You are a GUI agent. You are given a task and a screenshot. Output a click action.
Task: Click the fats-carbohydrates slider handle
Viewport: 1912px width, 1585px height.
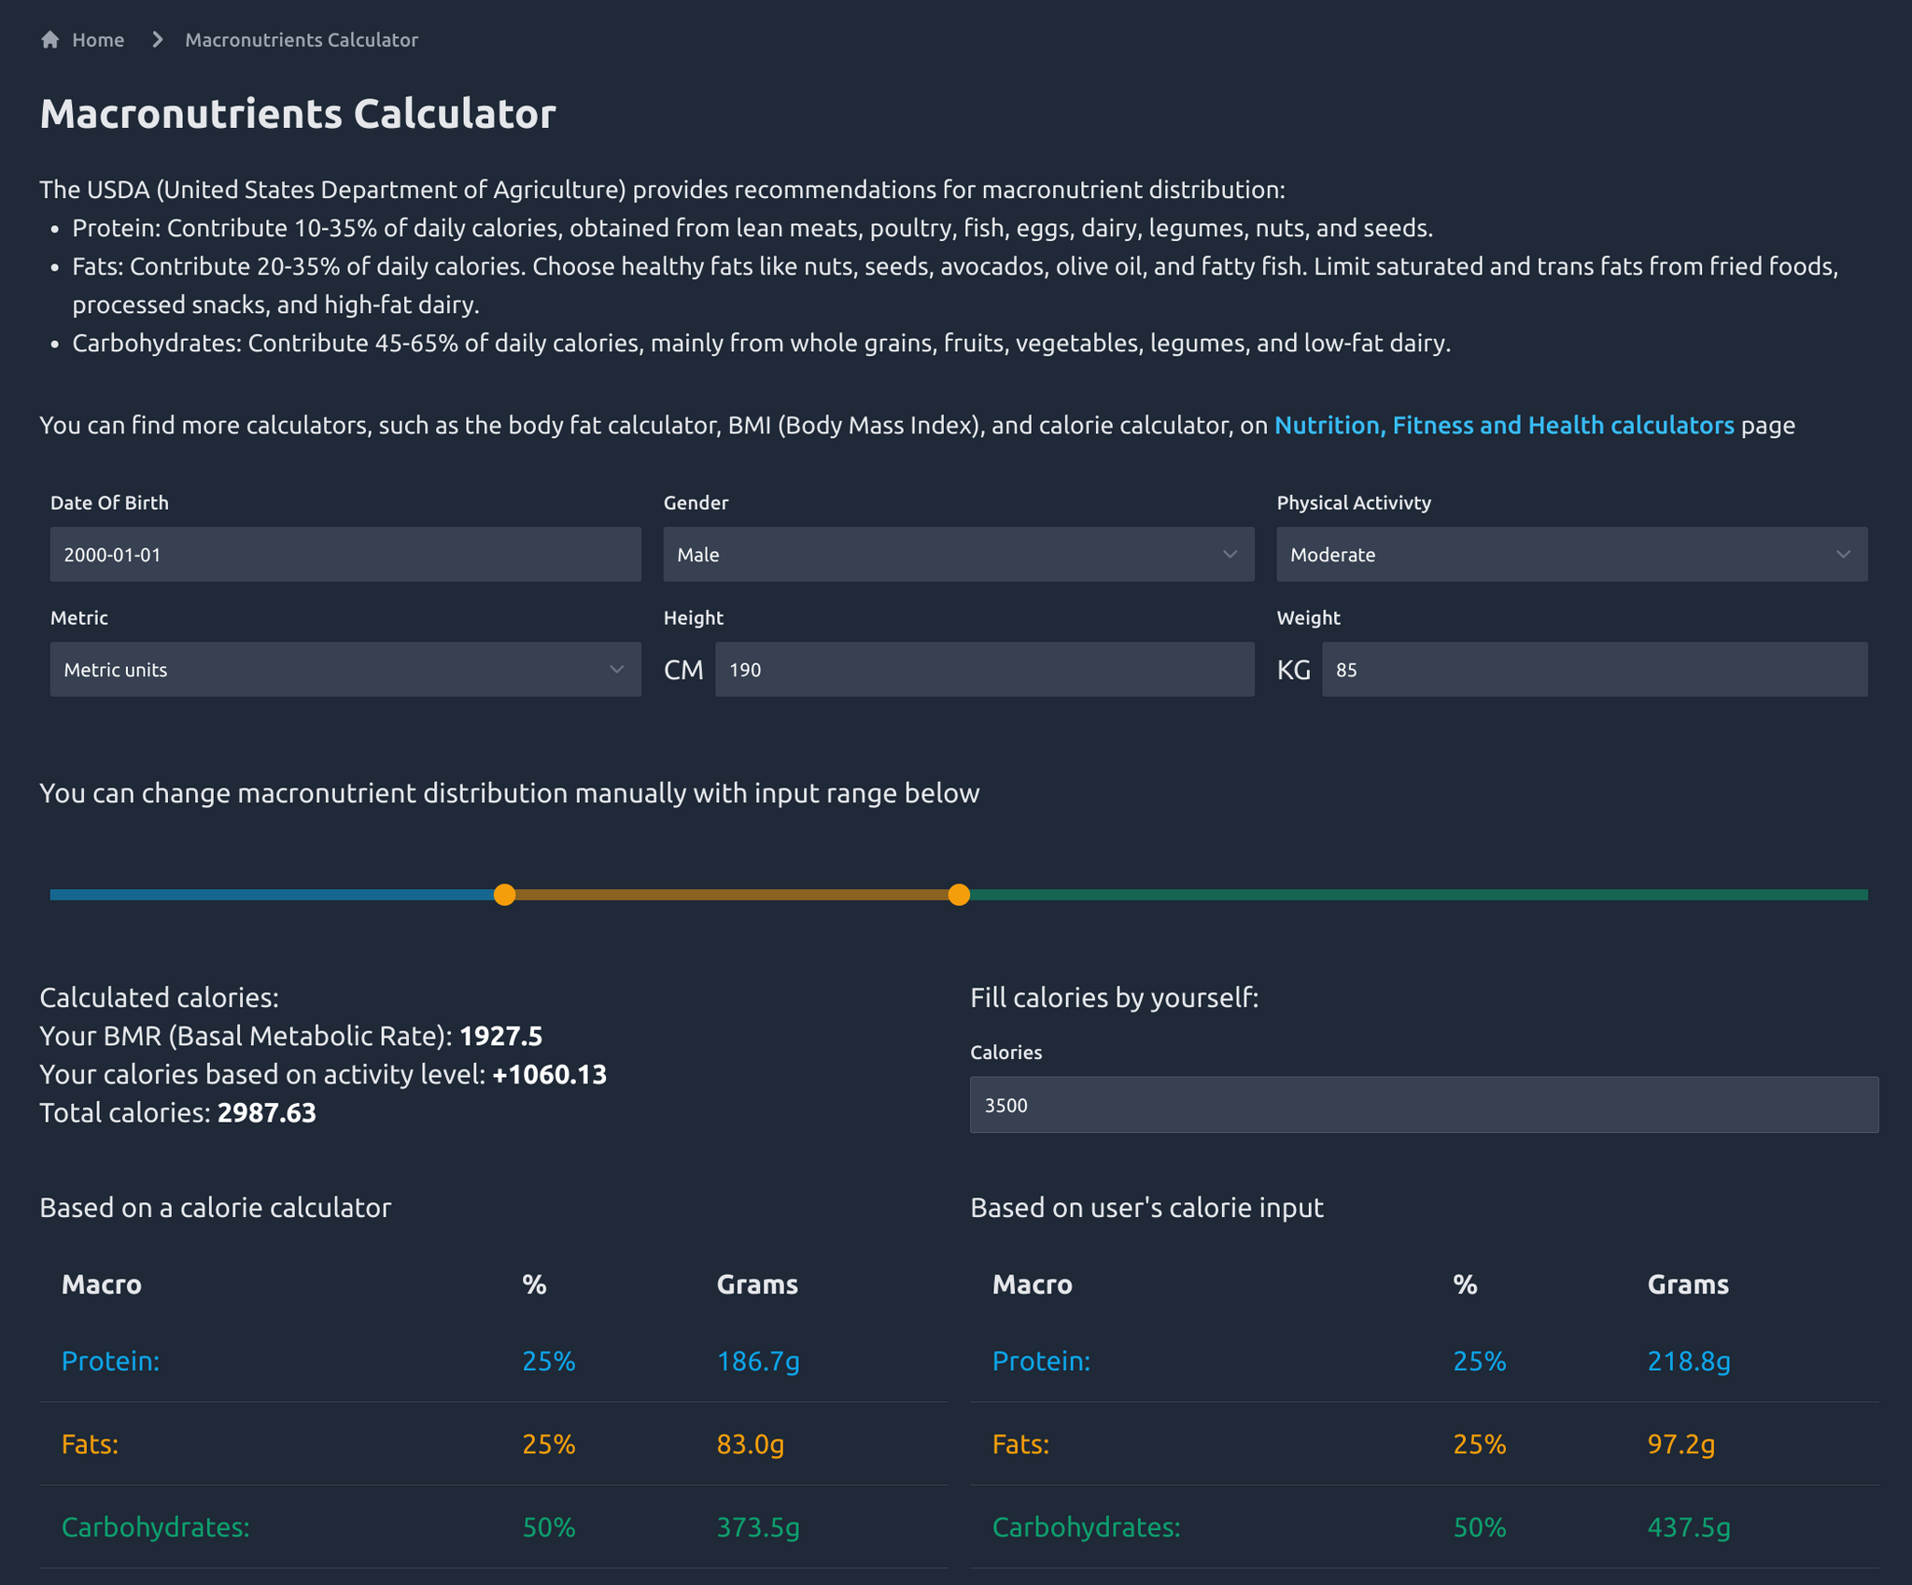pyautogui.click(x=959, y=895)
